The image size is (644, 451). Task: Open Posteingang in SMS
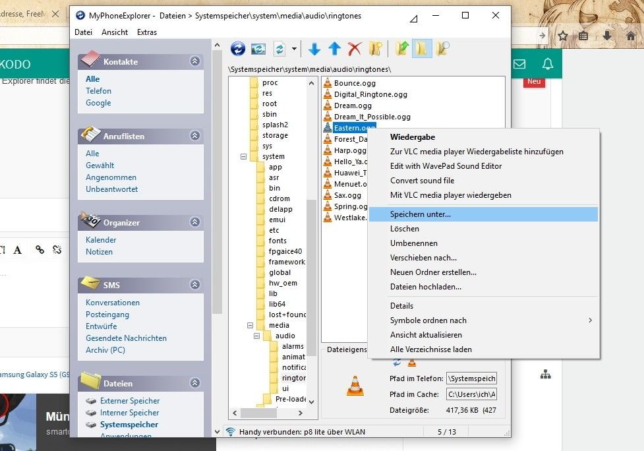click(x=107, y=315)
